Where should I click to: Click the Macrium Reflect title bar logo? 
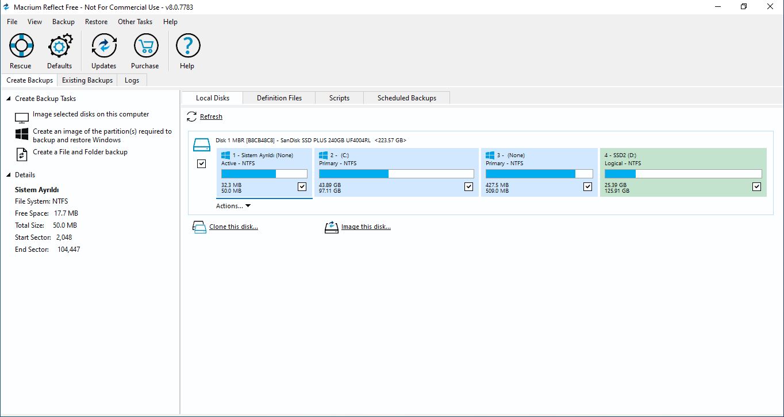[7, 7]
